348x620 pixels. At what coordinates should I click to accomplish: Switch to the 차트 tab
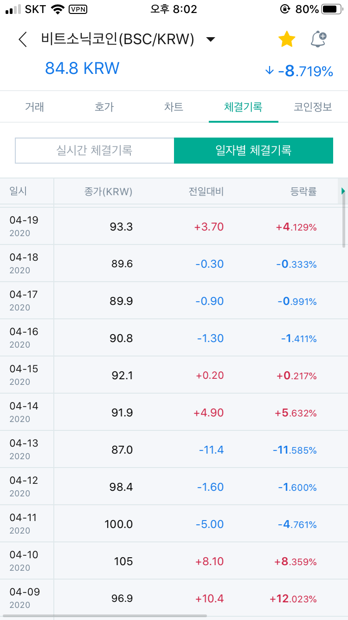[x=174, y=106]
